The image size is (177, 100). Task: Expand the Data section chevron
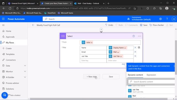pos(25,66)
